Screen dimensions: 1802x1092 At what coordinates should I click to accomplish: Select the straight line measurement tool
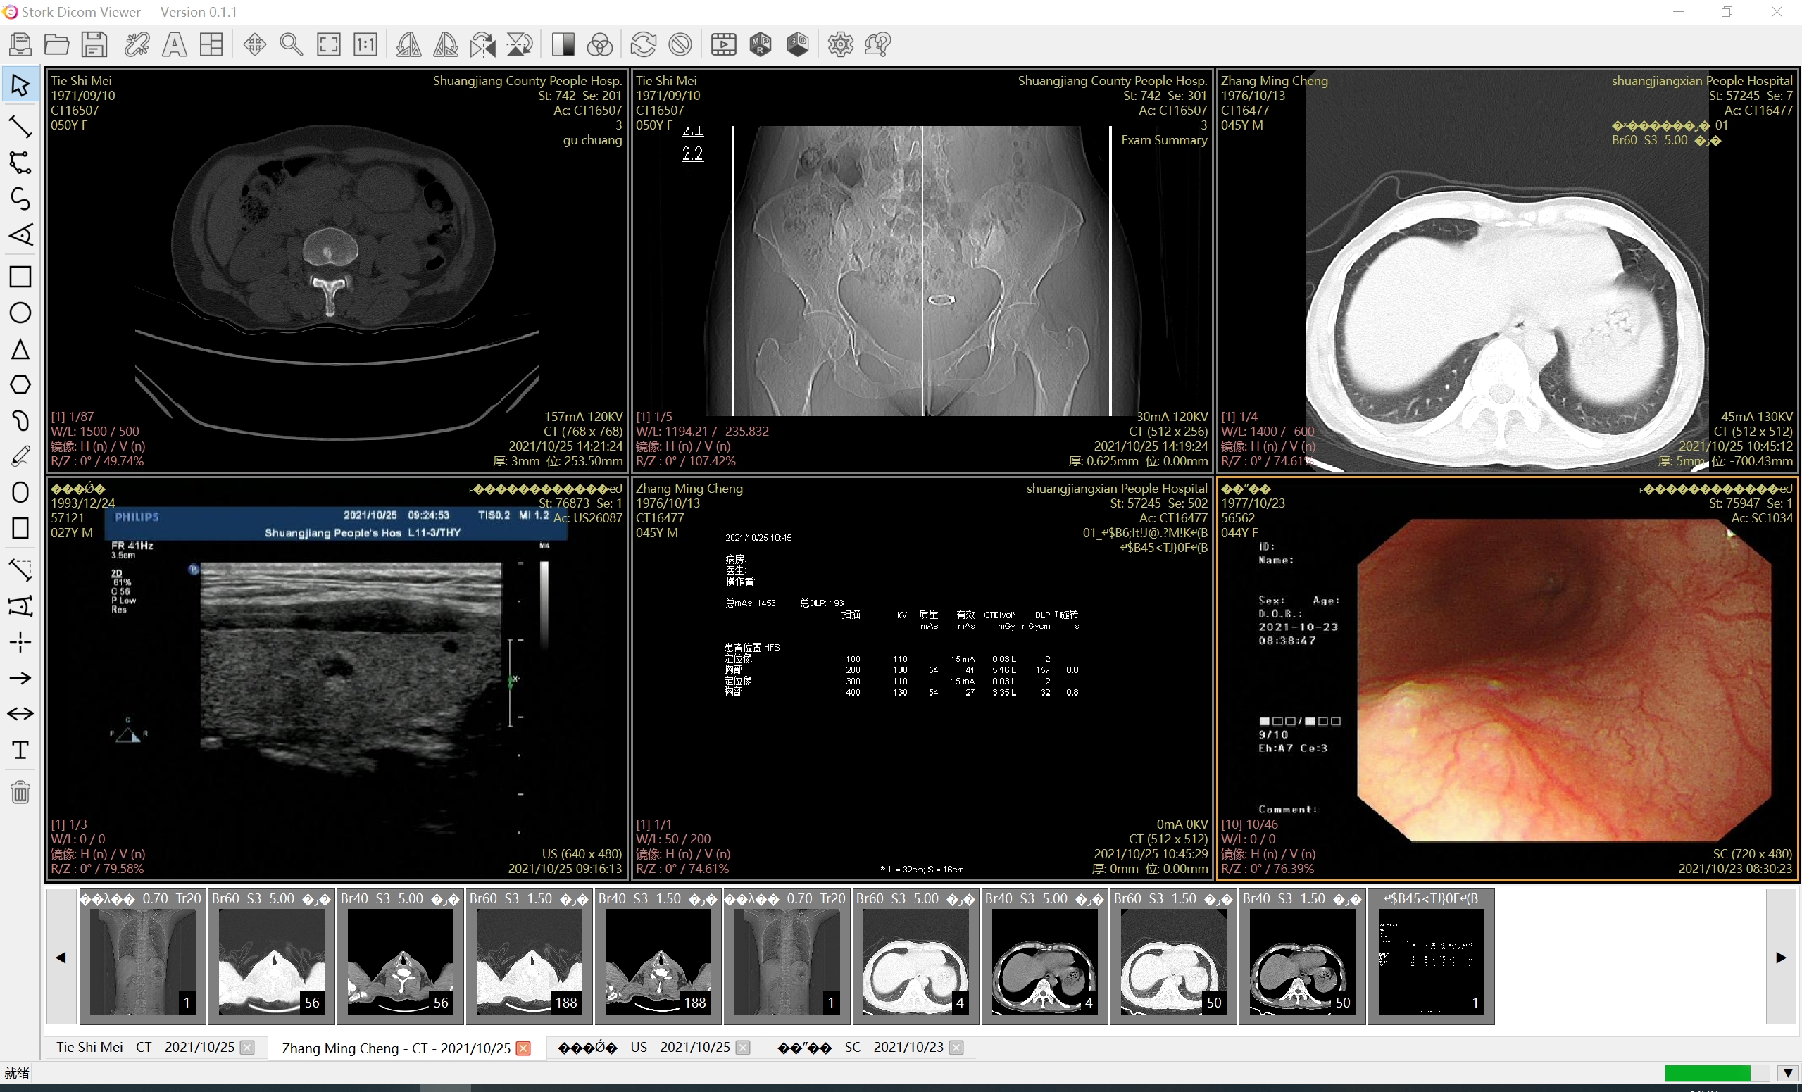tap(20, 127)
